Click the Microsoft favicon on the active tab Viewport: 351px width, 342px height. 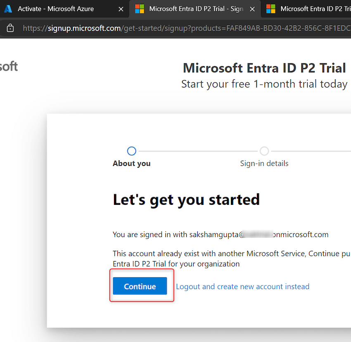pos(139,9)
